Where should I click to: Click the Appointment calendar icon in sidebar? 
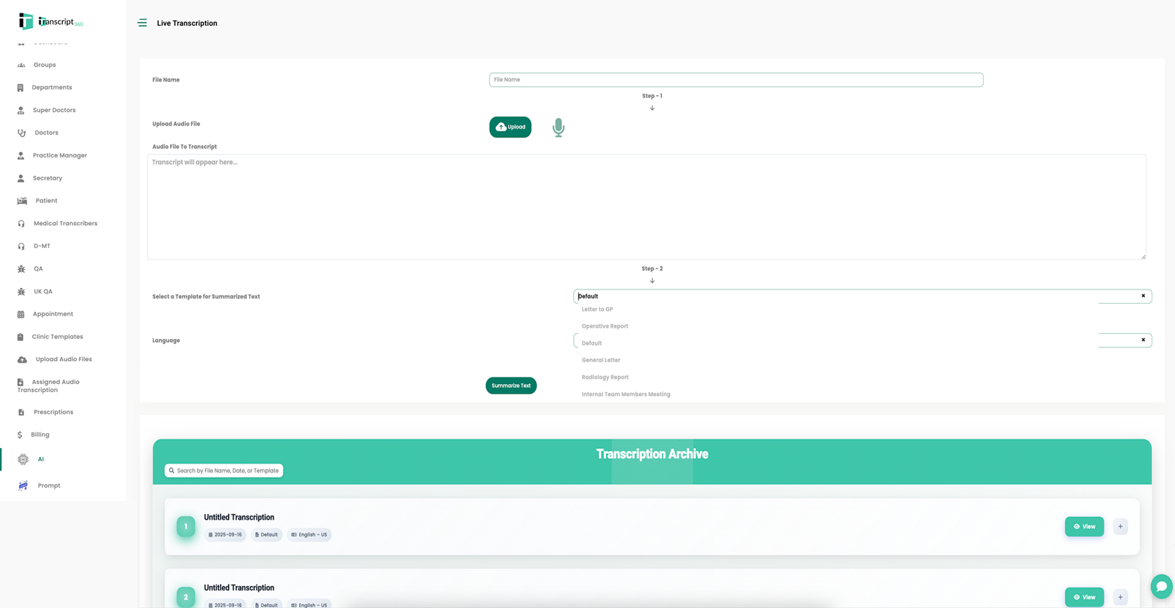click(x=21, y=314)
